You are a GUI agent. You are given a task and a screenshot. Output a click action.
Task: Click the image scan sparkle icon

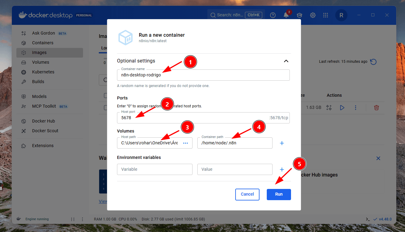(x=329, y=108)
